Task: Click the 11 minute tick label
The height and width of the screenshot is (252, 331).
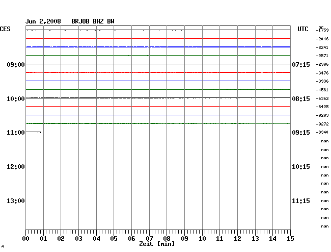Action: pyautogui.click(x=219, y=239)
